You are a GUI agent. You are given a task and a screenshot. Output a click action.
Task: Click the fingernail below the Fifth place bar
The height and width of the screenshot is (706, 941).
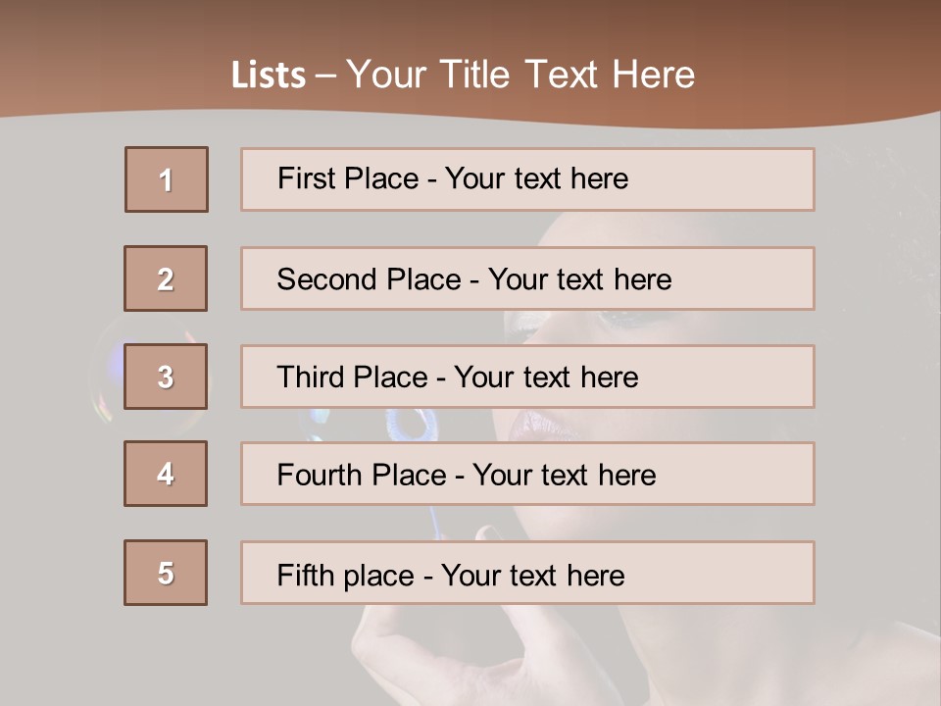487,532
